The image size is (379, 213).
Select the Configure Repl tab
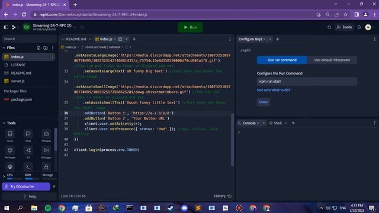tap(250, 39)
